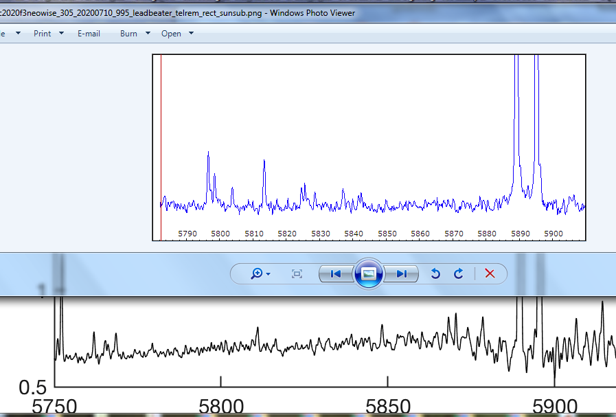Open the arrow beside the zoom magnifier
The width and height of the screenshot is (616, 417).
point(268,274)
